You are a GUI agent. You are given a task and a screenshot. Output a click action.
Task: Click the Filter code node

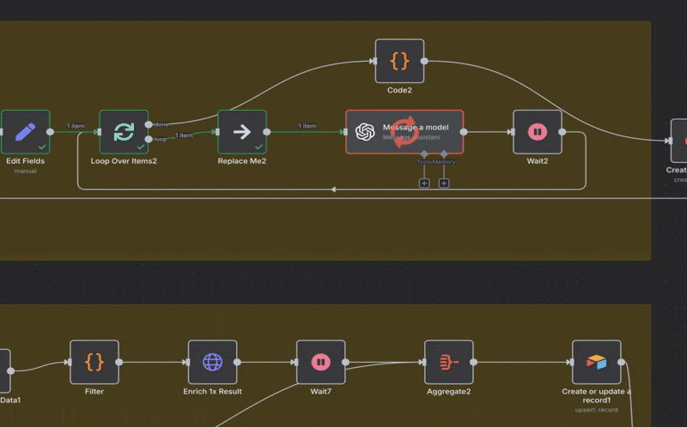click(x=94, y=363)
